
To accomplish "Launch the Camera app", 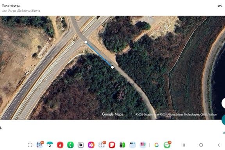I will [81, 145].
